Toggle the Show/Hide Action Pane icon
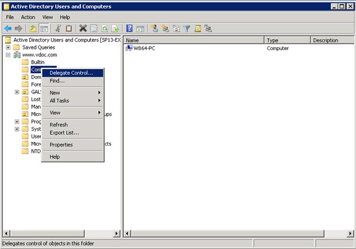The height and width of the screenshot is (249, 356). 140,28
